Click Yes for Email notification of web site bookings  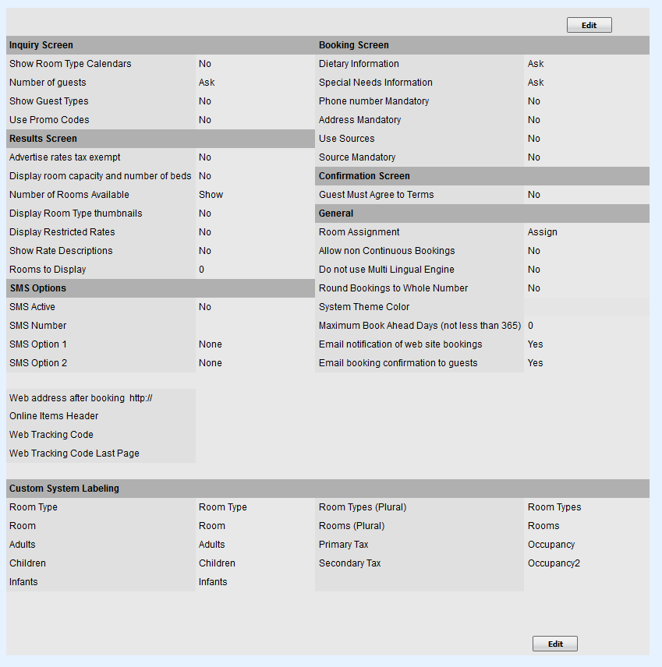[x=535, y=344]
